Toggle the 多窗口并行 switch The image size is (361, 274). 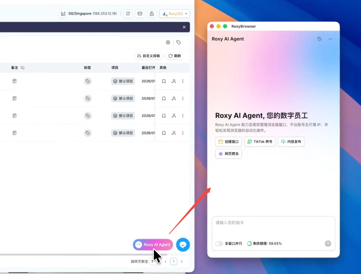tap(219, 244)
